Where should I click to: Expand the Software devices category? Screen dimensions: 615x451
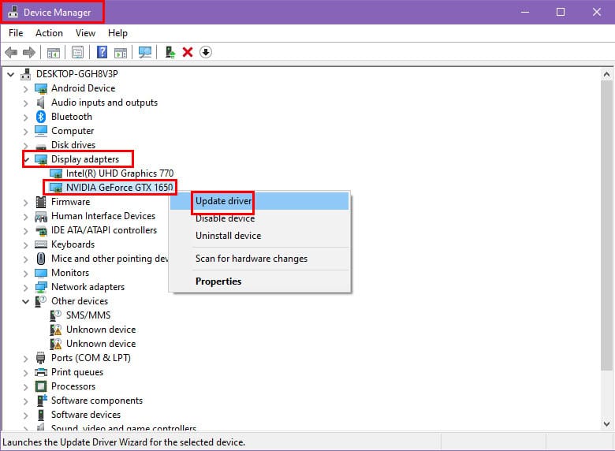coord(25,416)
